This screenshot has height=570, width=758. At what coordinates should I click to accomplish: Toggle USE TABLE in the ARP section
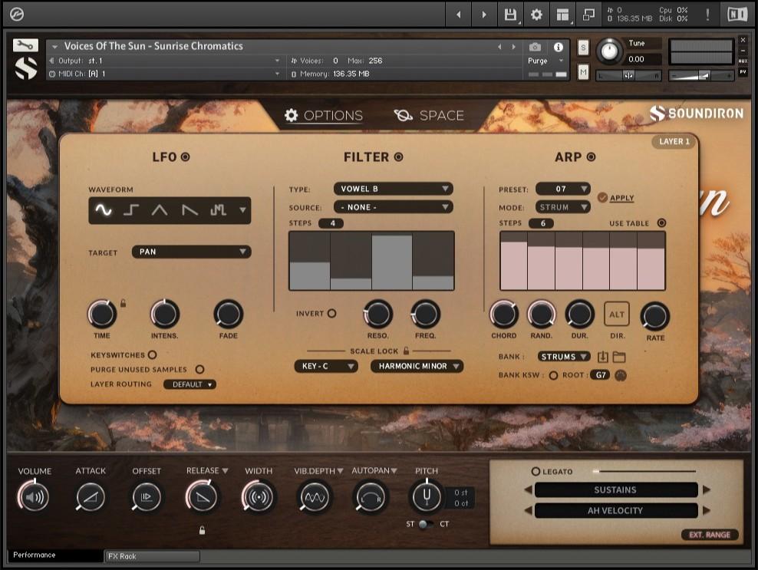pos(660,223)
